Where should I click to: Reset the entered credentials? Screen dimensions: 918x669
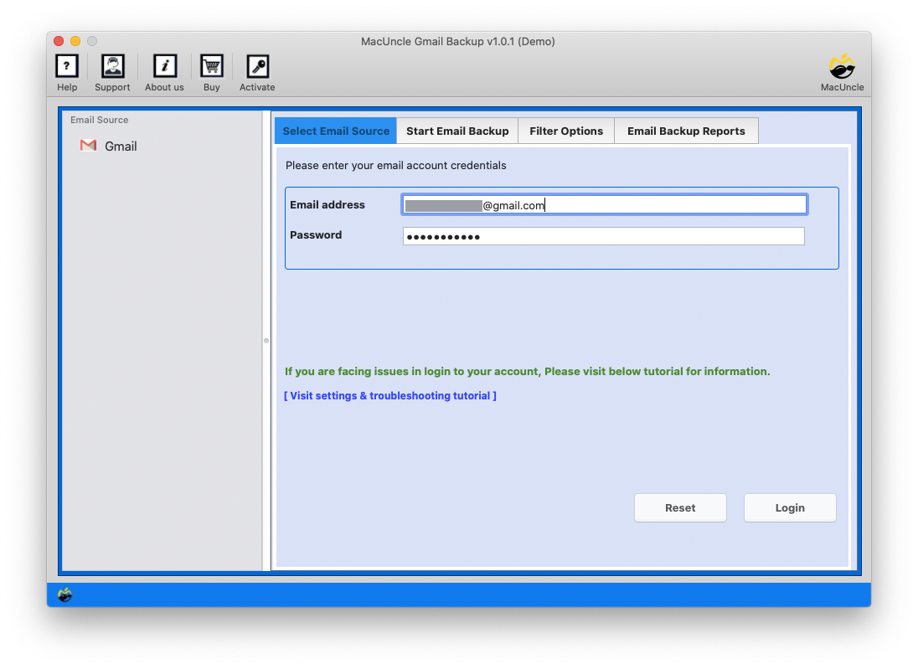[680, 507]
